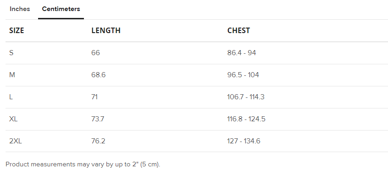Click the CHEST column header
Viewport: 388px width, 176px height.
tap(238, 30)
